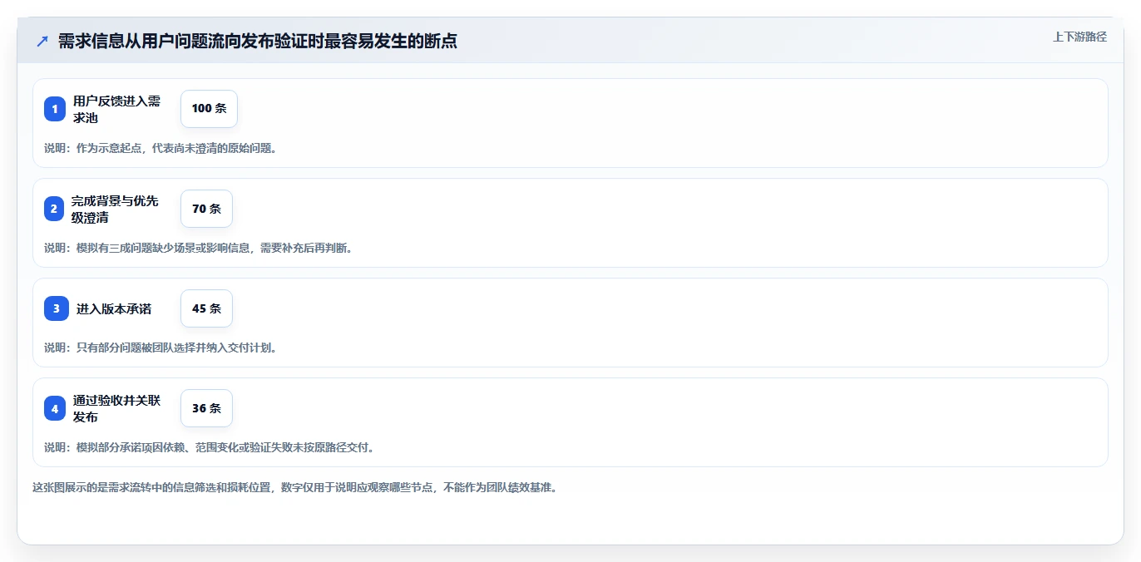Click the step label 完成背景与优先级澄清
This screenshot has height=562, width=1141.
pos(115,209)
